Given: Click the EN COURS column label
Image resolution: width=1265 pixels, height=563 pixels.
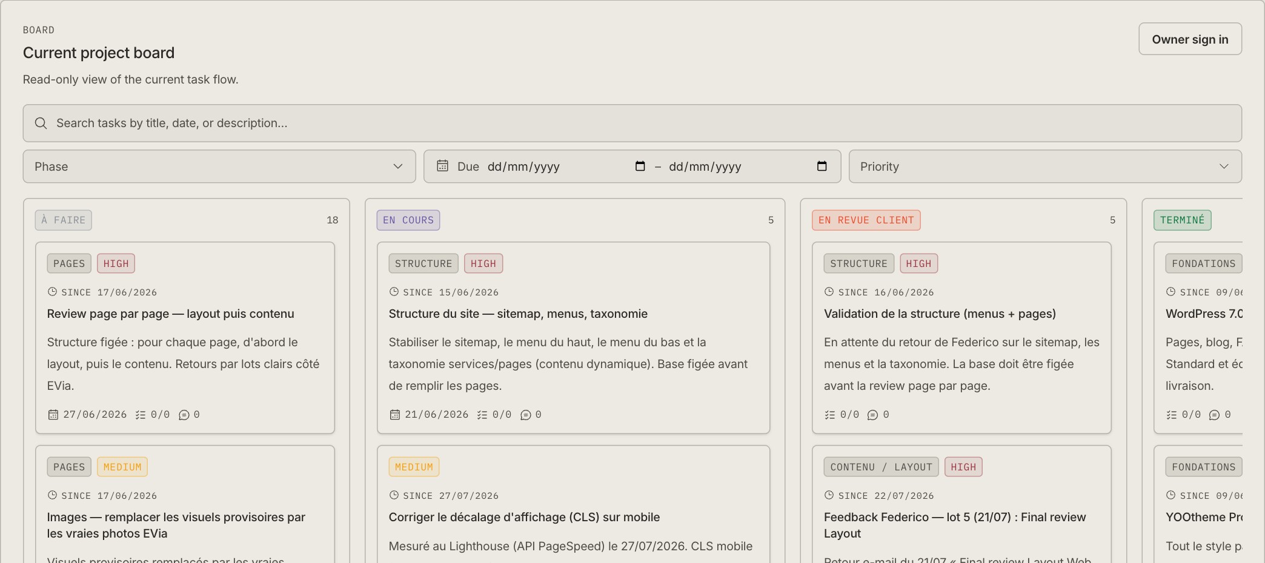Looking at the screenshot, I should pyautogui.click(x=408, y=220).
